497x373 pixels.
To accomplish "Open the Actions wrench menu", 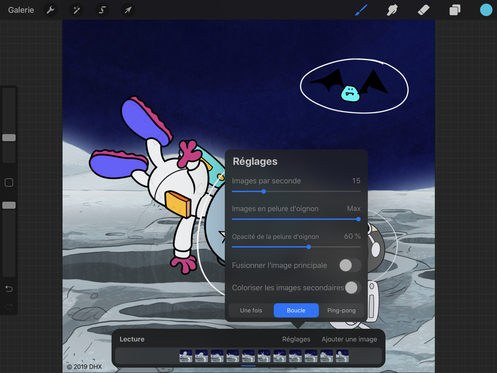I will (51, 10).
